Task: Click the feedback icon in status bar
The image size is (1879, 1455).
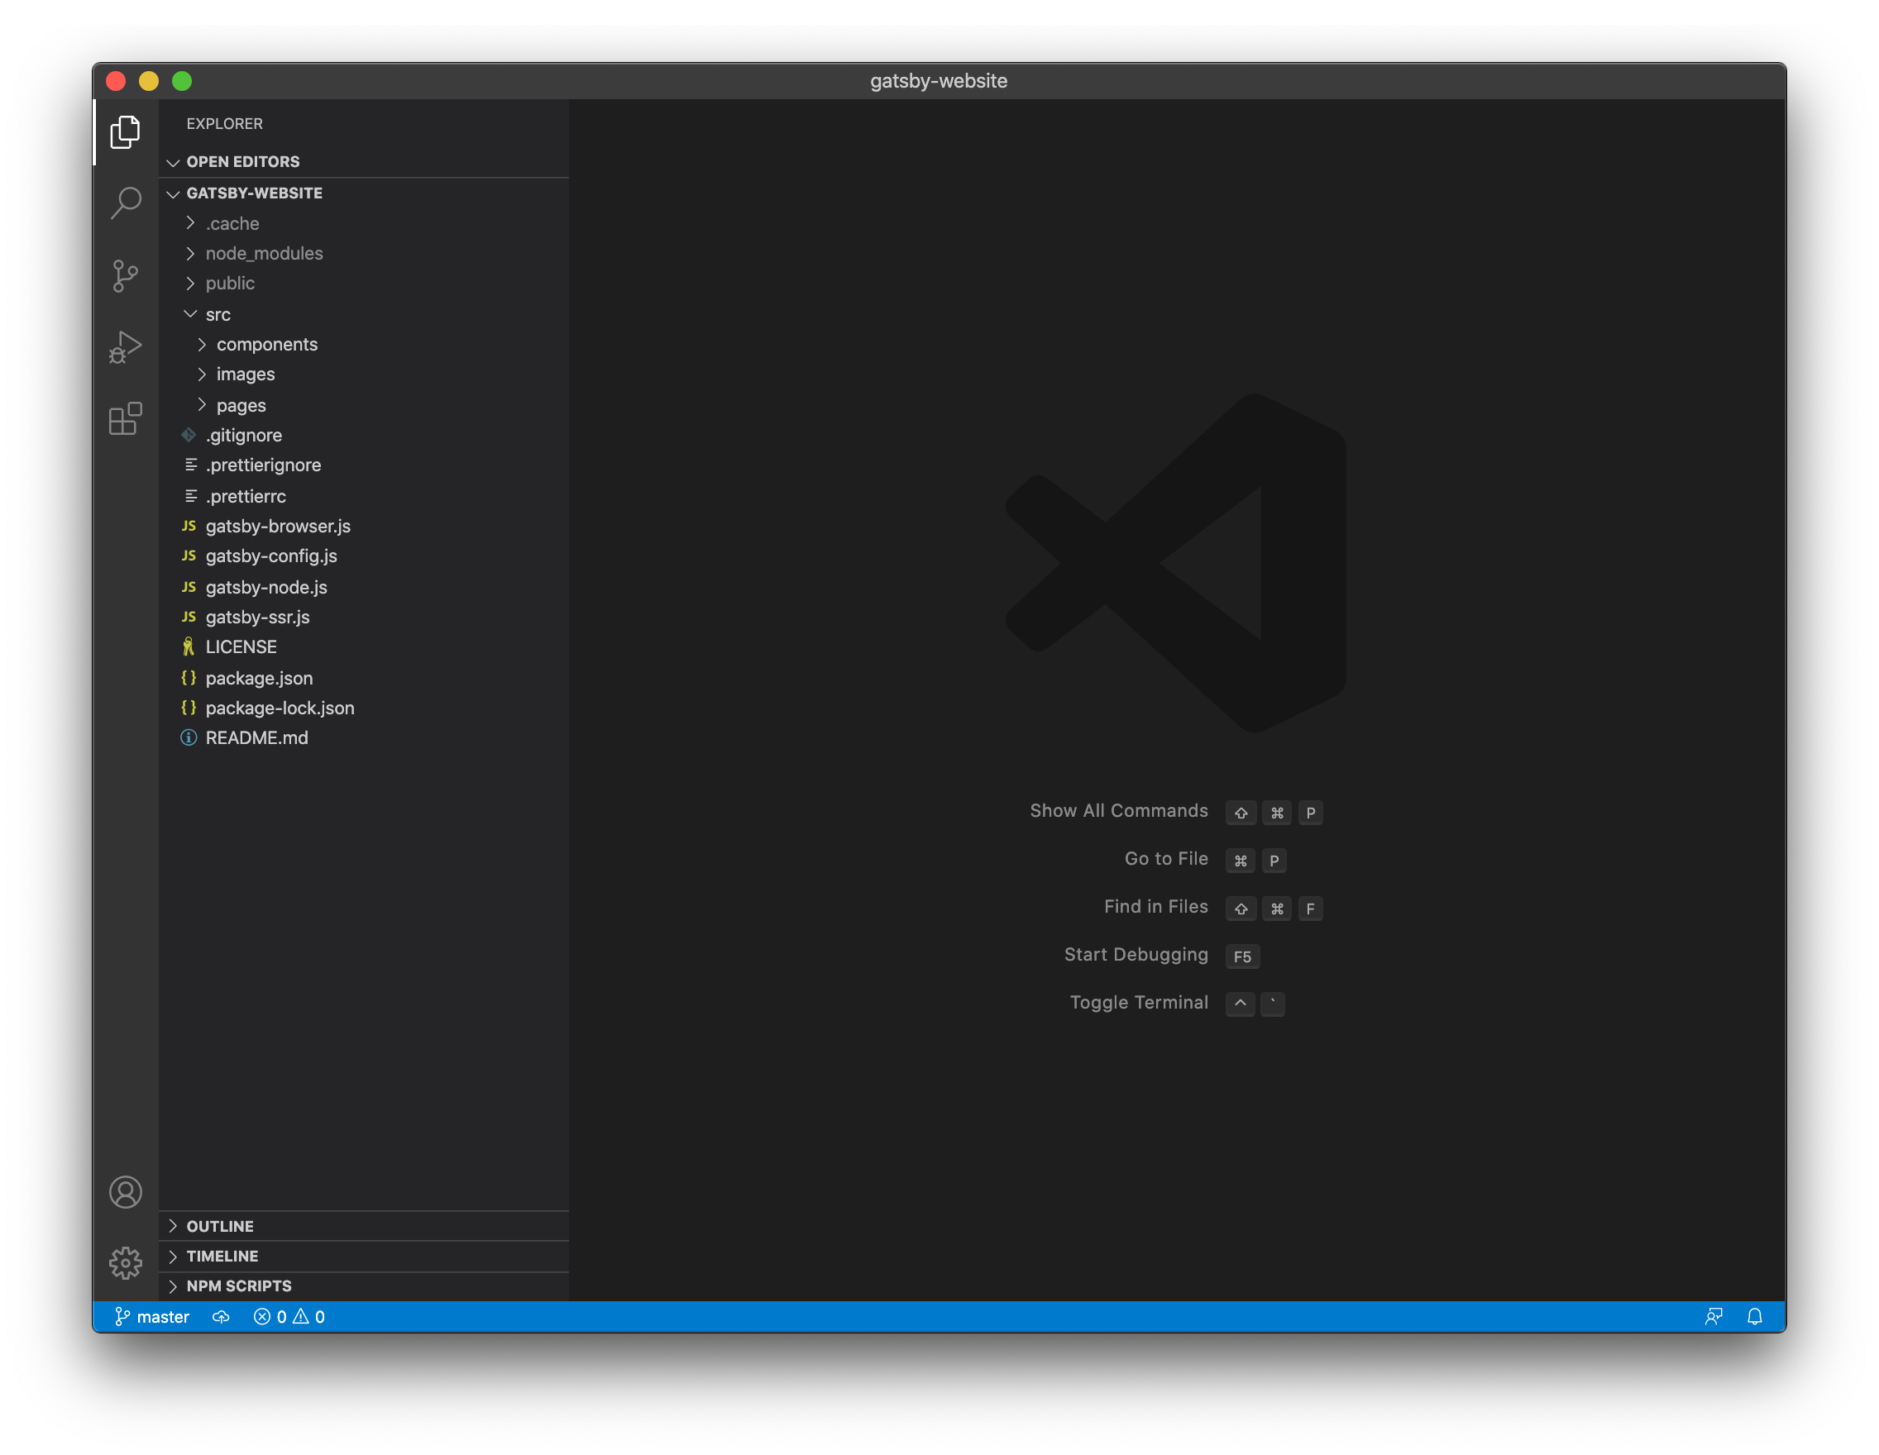Action: tap(1714, 1318)
